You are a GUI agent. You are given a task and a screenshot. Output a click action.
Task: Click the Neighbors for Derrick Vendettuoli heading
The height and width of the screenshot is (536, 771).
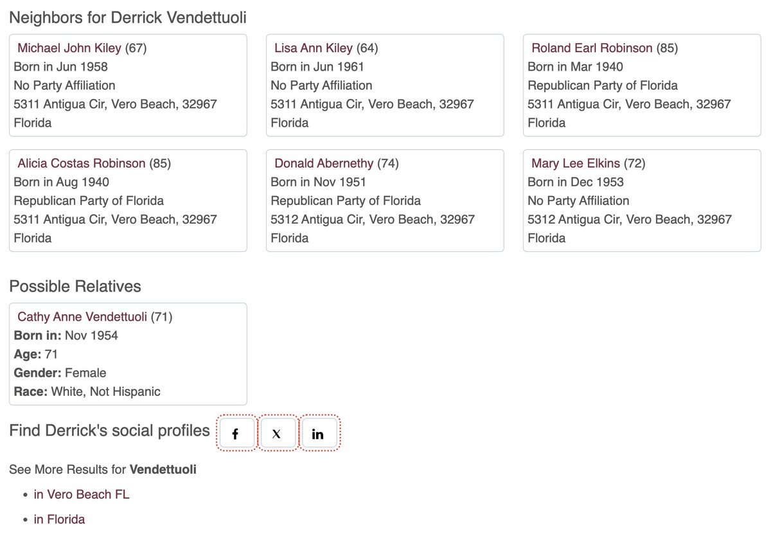[128, 17]
